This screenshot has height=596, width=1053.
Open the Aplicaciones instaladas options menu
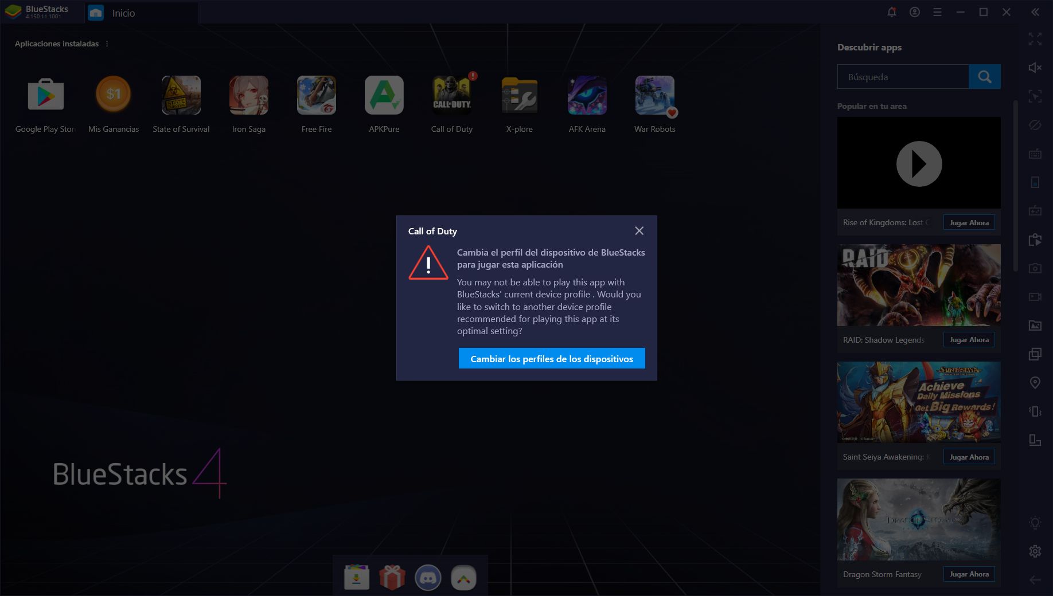tap(107, 44)
